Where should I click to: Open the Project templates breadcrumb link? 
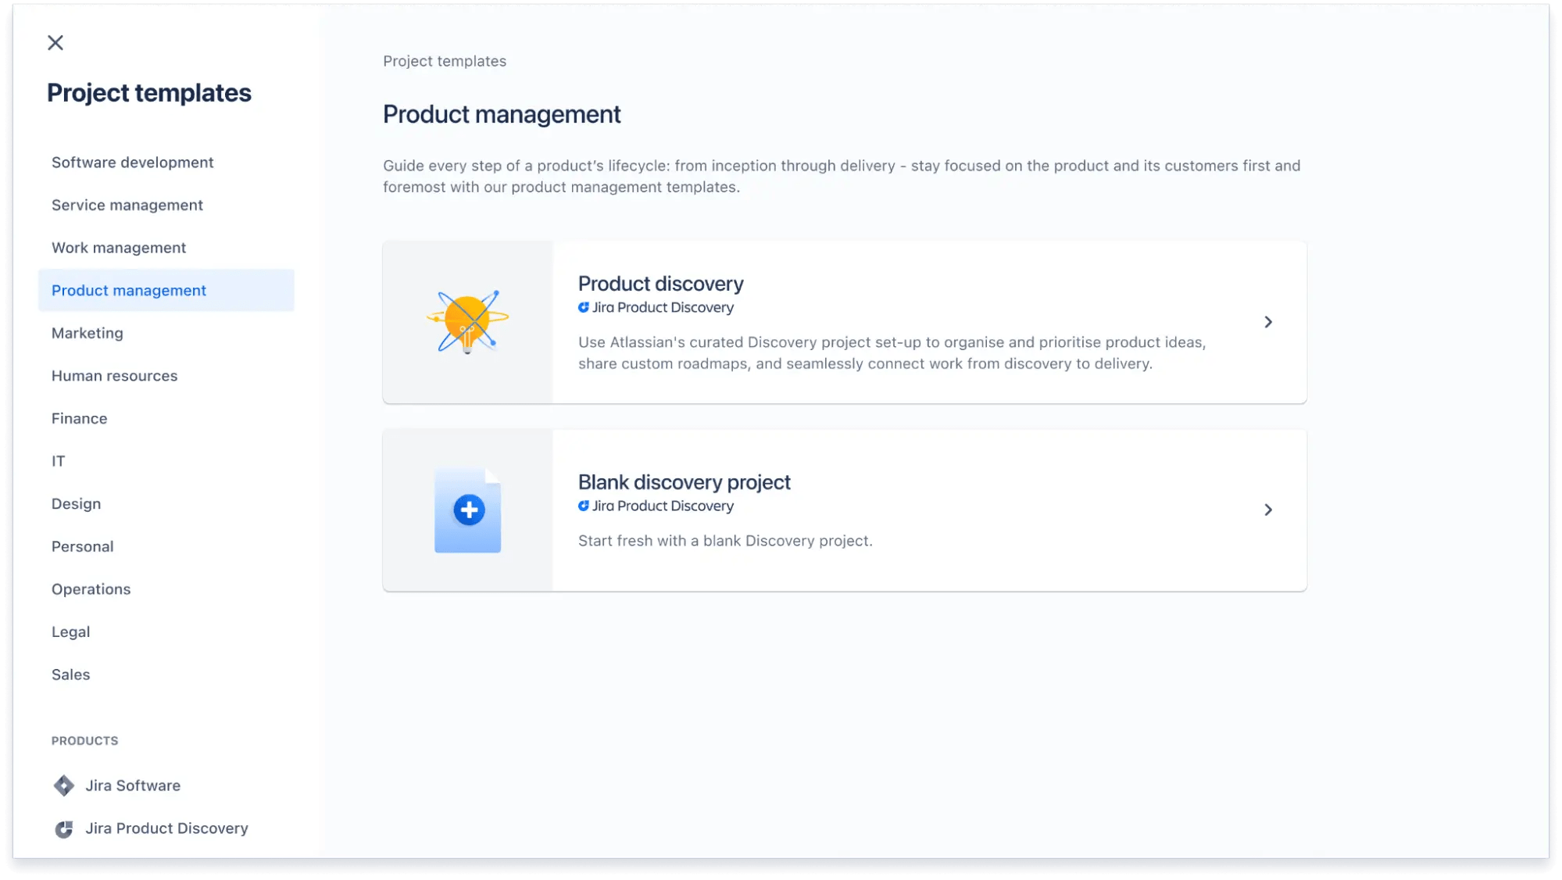point(444,60)
